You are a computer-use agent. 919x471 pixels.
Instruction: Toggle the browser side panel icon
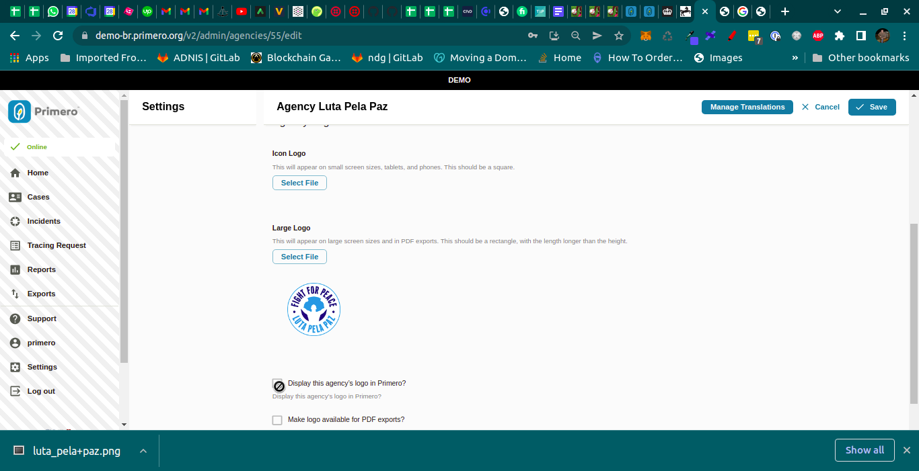[860, 36]
